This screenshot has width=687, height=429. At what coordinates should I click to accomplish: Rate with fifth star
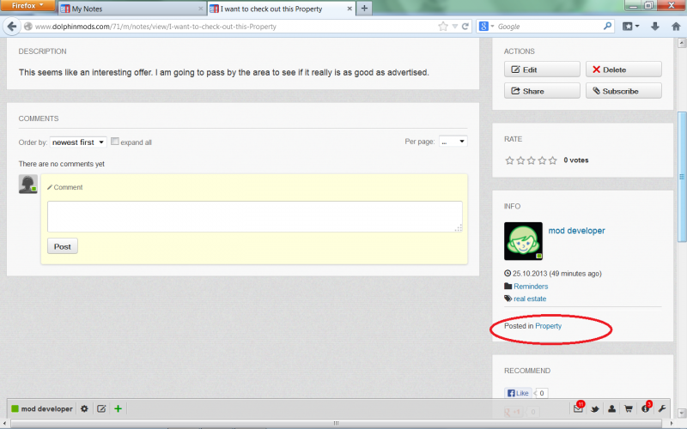(x=553, y=160)
